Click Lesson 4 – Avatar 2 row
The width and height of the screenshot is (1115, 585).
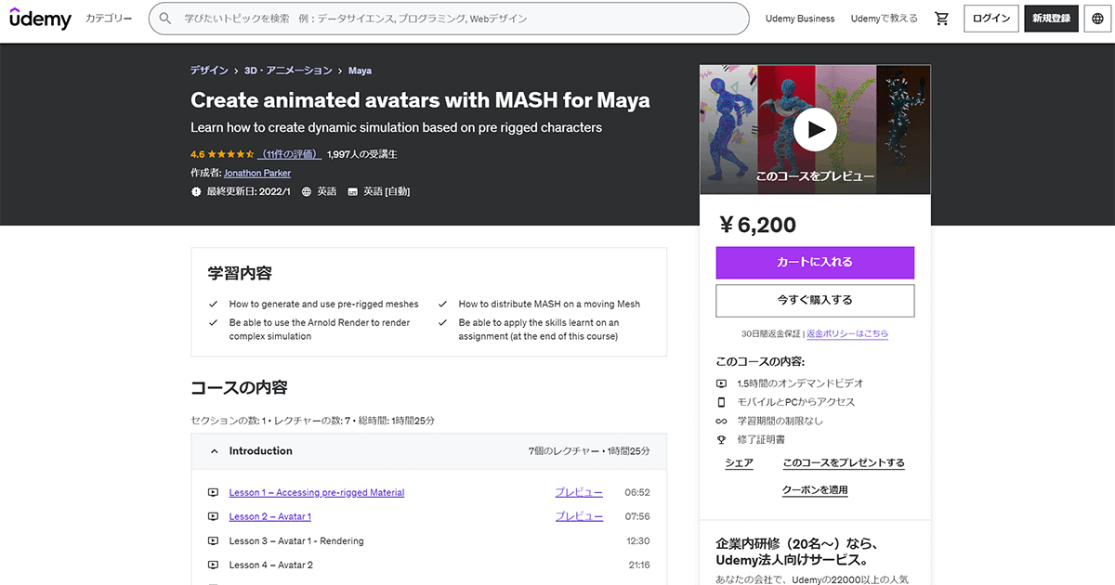[428, 565]
